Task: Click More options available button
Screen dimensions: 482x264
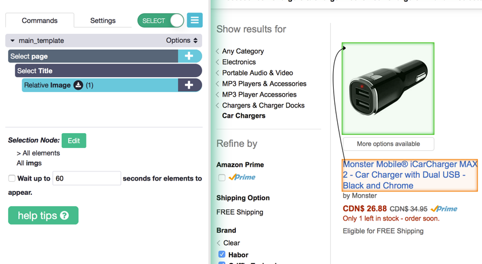Action: coord(388,144)
